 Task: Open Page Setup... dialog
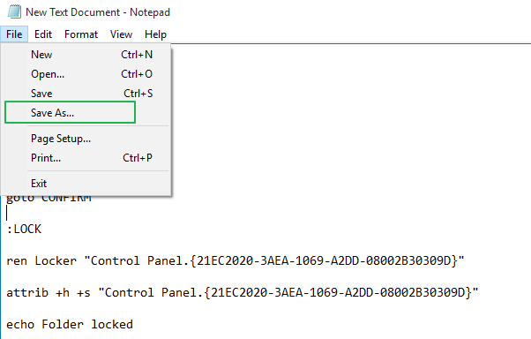tap(86, 139)
